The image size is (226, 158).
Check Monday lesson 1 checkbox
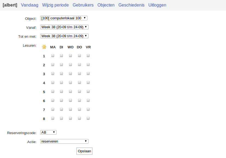point(53,56)
